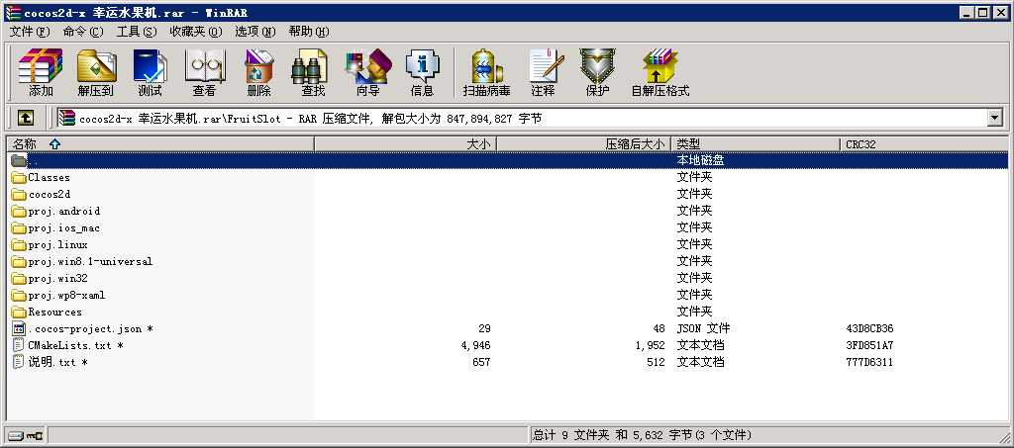Open the 选项(N) menu
The image size is (1014, 448).
254,32
